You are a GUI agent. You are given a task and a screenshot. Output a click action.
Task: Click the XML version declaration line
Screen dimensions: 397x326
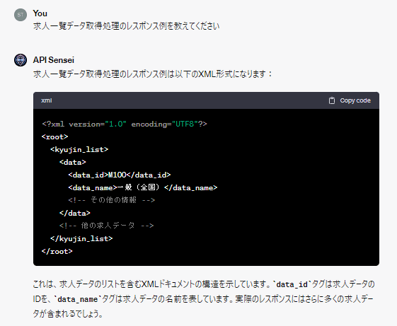pos(125,124)
